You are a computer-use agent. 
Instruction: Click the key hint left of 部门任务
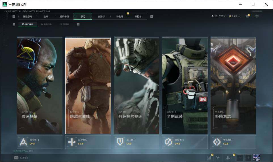tap(14, 24)
